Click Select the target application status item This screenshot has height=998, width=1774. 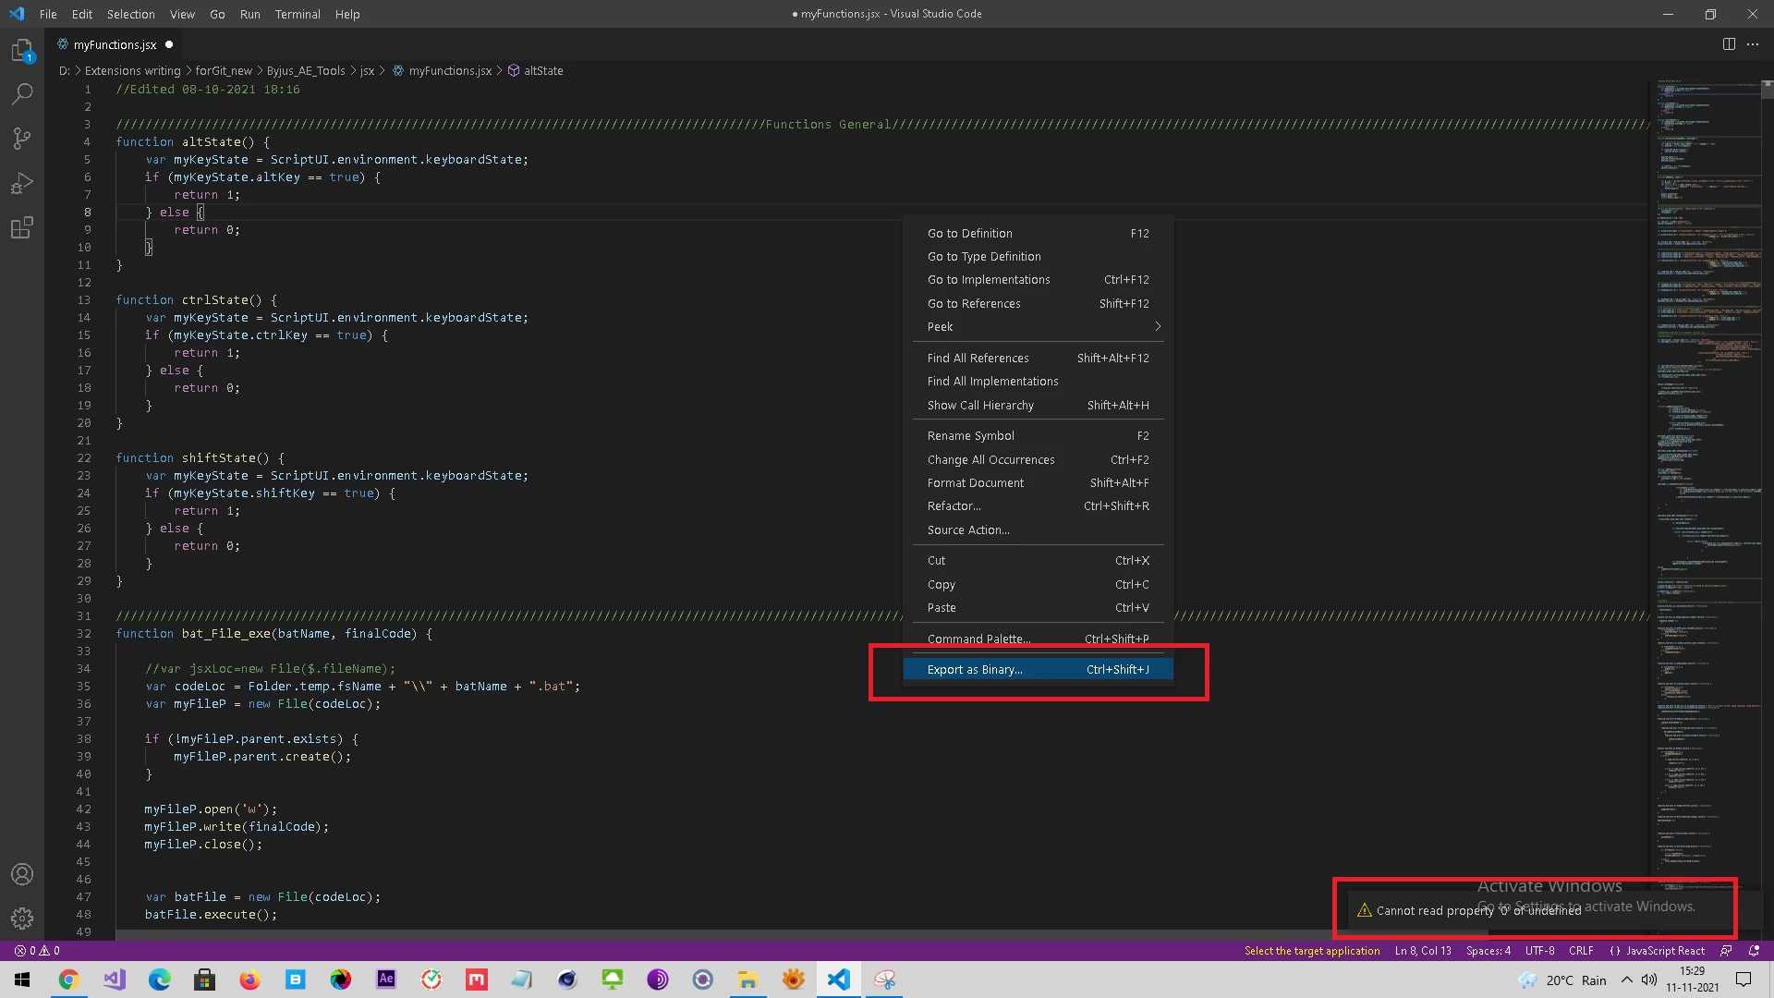coord(1311,950)
